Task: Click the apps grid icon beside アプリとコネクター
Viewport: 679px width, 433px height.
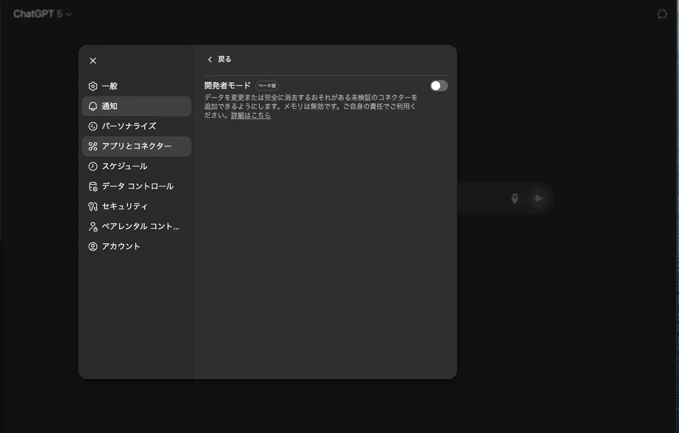Action: [x=93, y=146]
